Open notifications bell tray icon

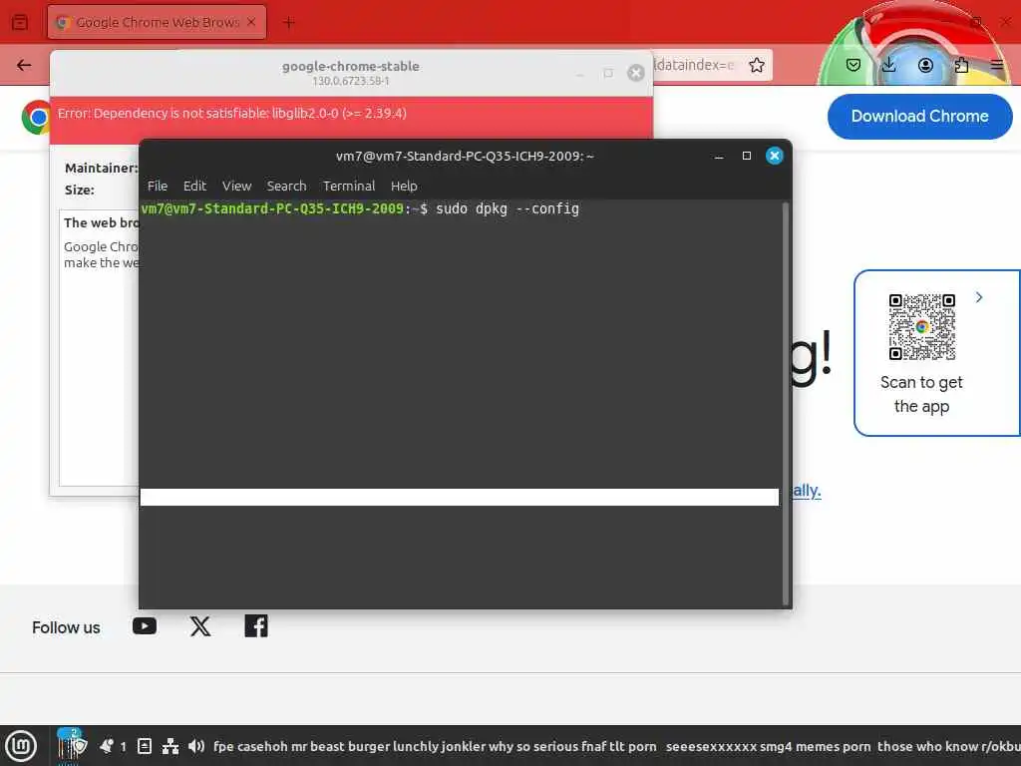point(106,746)
